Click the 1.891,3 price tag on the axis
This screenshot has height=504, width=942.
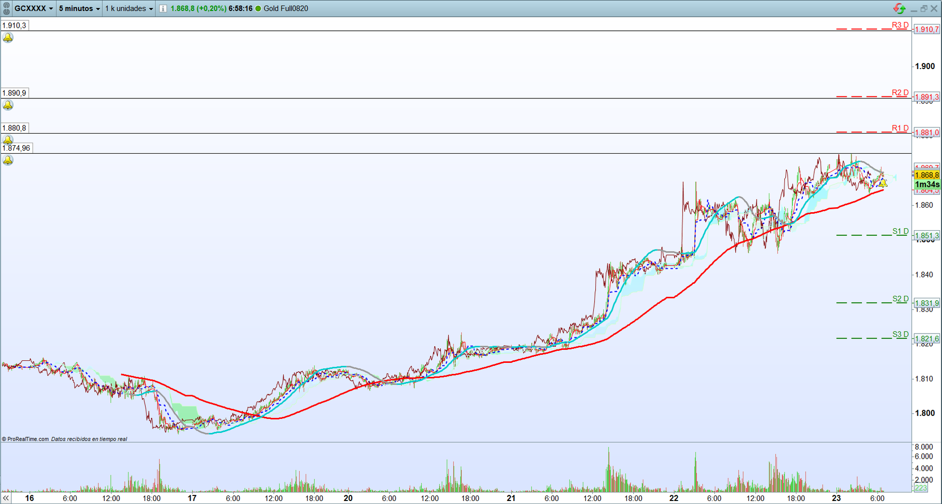coord(927,97)
